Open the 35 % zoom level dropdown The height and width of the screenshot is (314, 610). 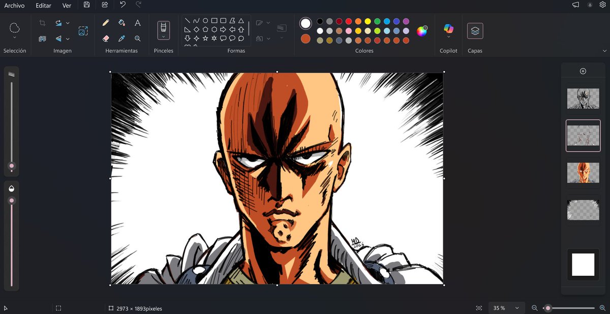pyautogui.click(x=507, y=308)
